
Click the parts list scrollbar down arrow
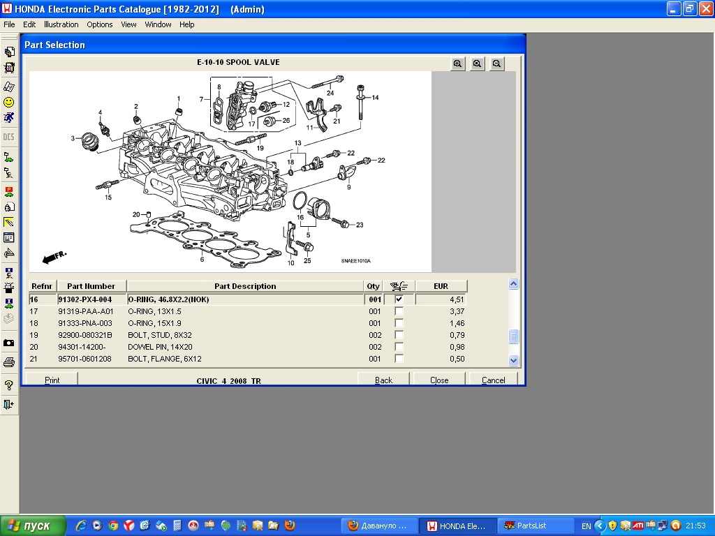513,361
